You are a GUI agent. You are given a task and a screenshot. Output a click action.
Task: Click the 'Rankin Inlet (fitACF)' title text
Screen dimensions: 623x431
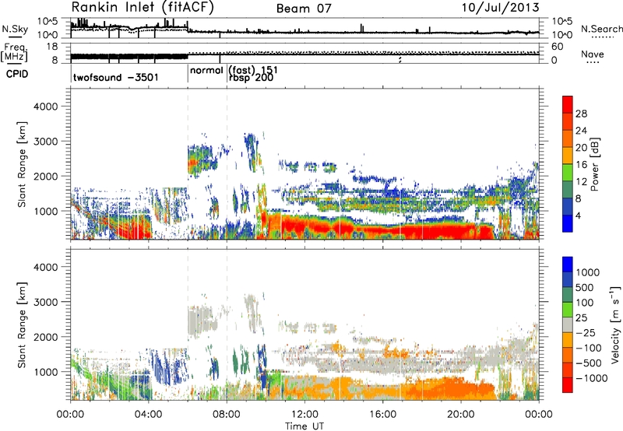coord(143,8)
